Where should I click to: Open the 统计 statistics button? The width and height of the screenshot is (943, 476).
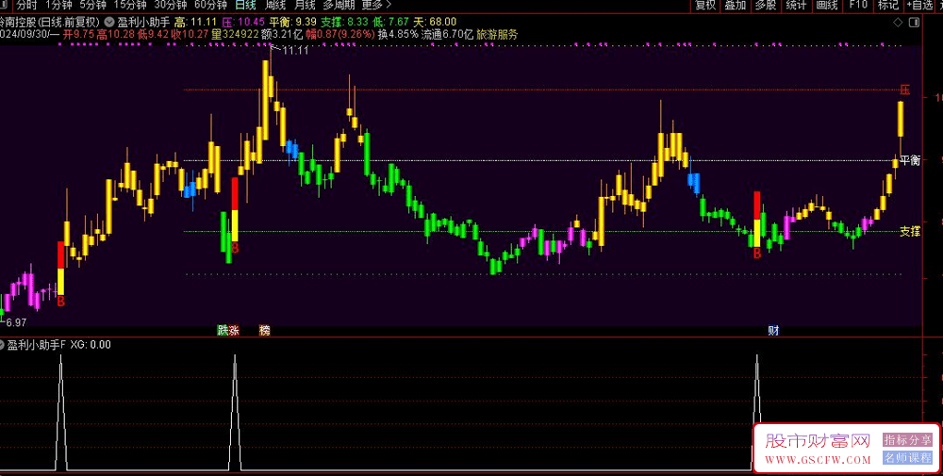[796, 6]
